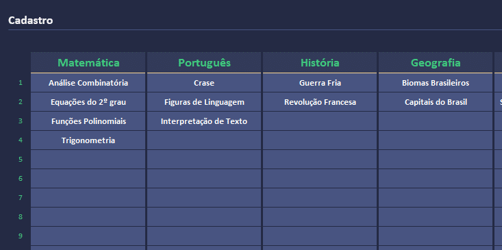Select the Português column header
The height and width of the screenshot is (250, 502).
pyautogui.click(x=204, y=63)
